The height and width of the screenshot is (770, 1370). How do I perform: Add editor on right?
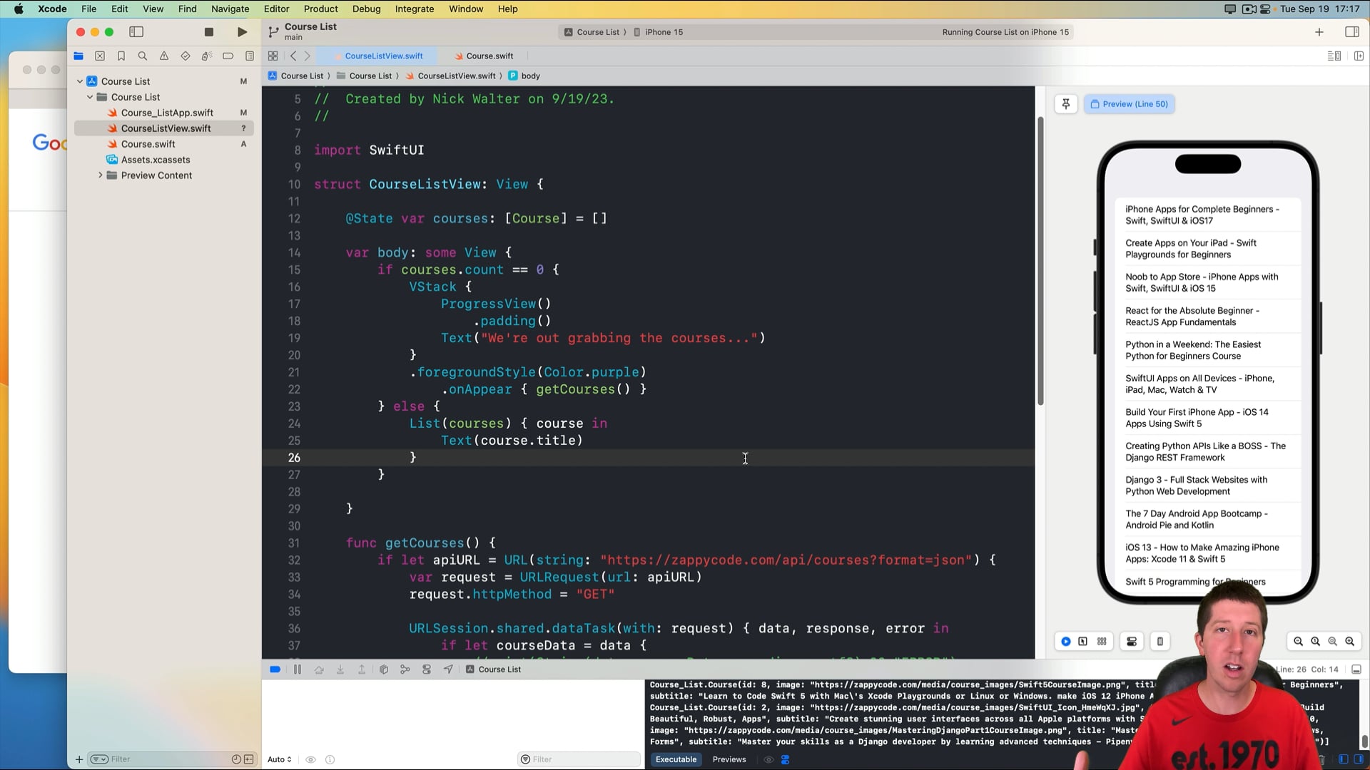coord(1359,56)
